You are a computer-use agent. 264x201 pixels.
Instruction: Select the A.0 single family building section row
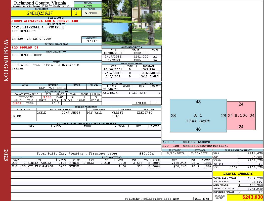tap(112, 163)
